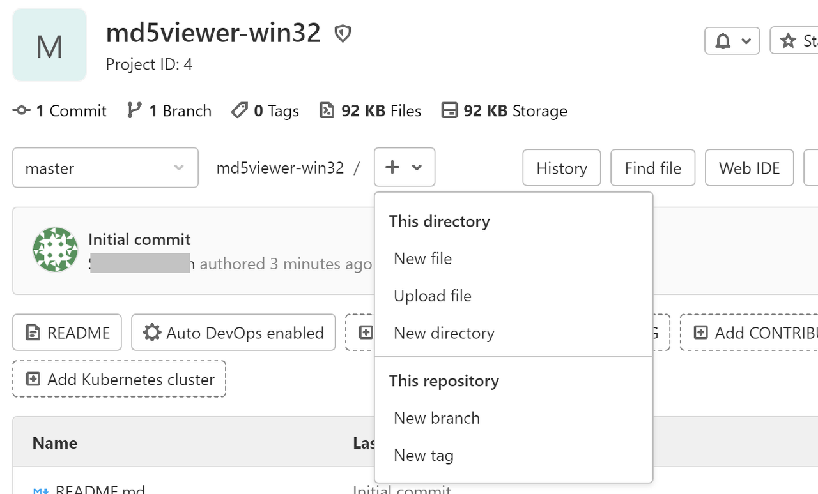
Task: Click Add CONTRIBUTING button
Action: point(749,333)
